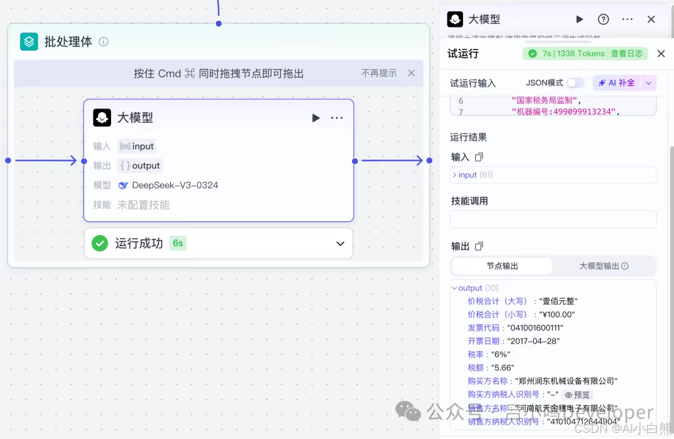
Task: Click the green success check in 试运行 header
Action: (532, 53)
